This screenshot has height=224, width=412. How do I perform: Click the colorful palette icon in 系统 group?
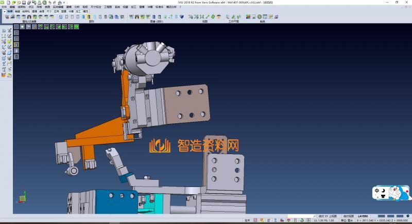click(x=248, y=17)
